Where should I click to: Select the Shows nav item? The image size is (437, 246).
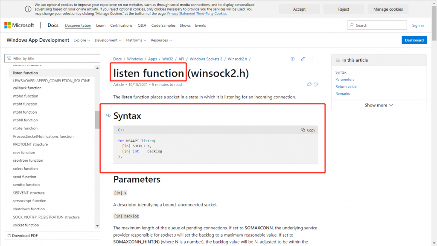tap(185, 25)
